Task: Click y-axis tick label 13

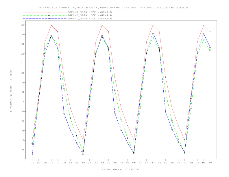Action: (x=22, y=44)
